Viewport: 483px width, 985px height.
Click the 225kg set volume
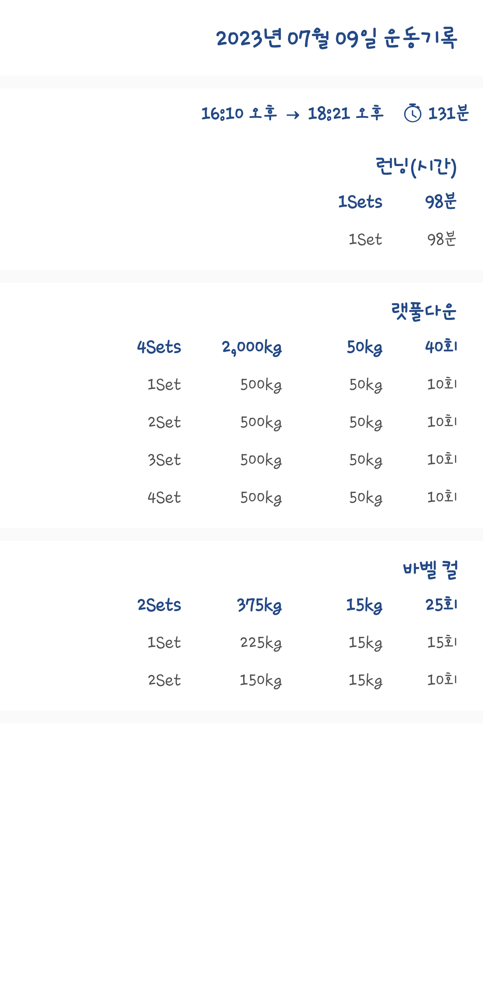point(261,642)
